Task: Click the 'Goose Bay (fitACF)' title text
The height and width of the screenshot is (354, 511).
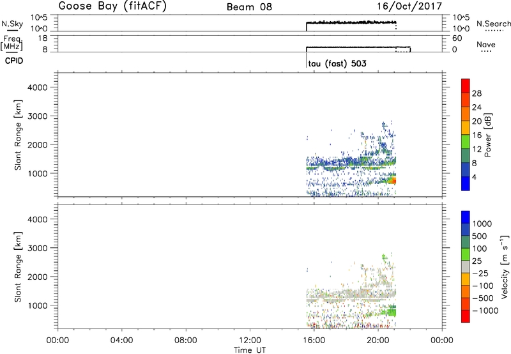Action: [x=112, y=6]
